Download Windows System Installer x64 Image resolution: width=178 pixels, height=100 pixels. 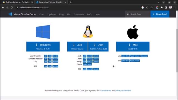pos(46,59)
